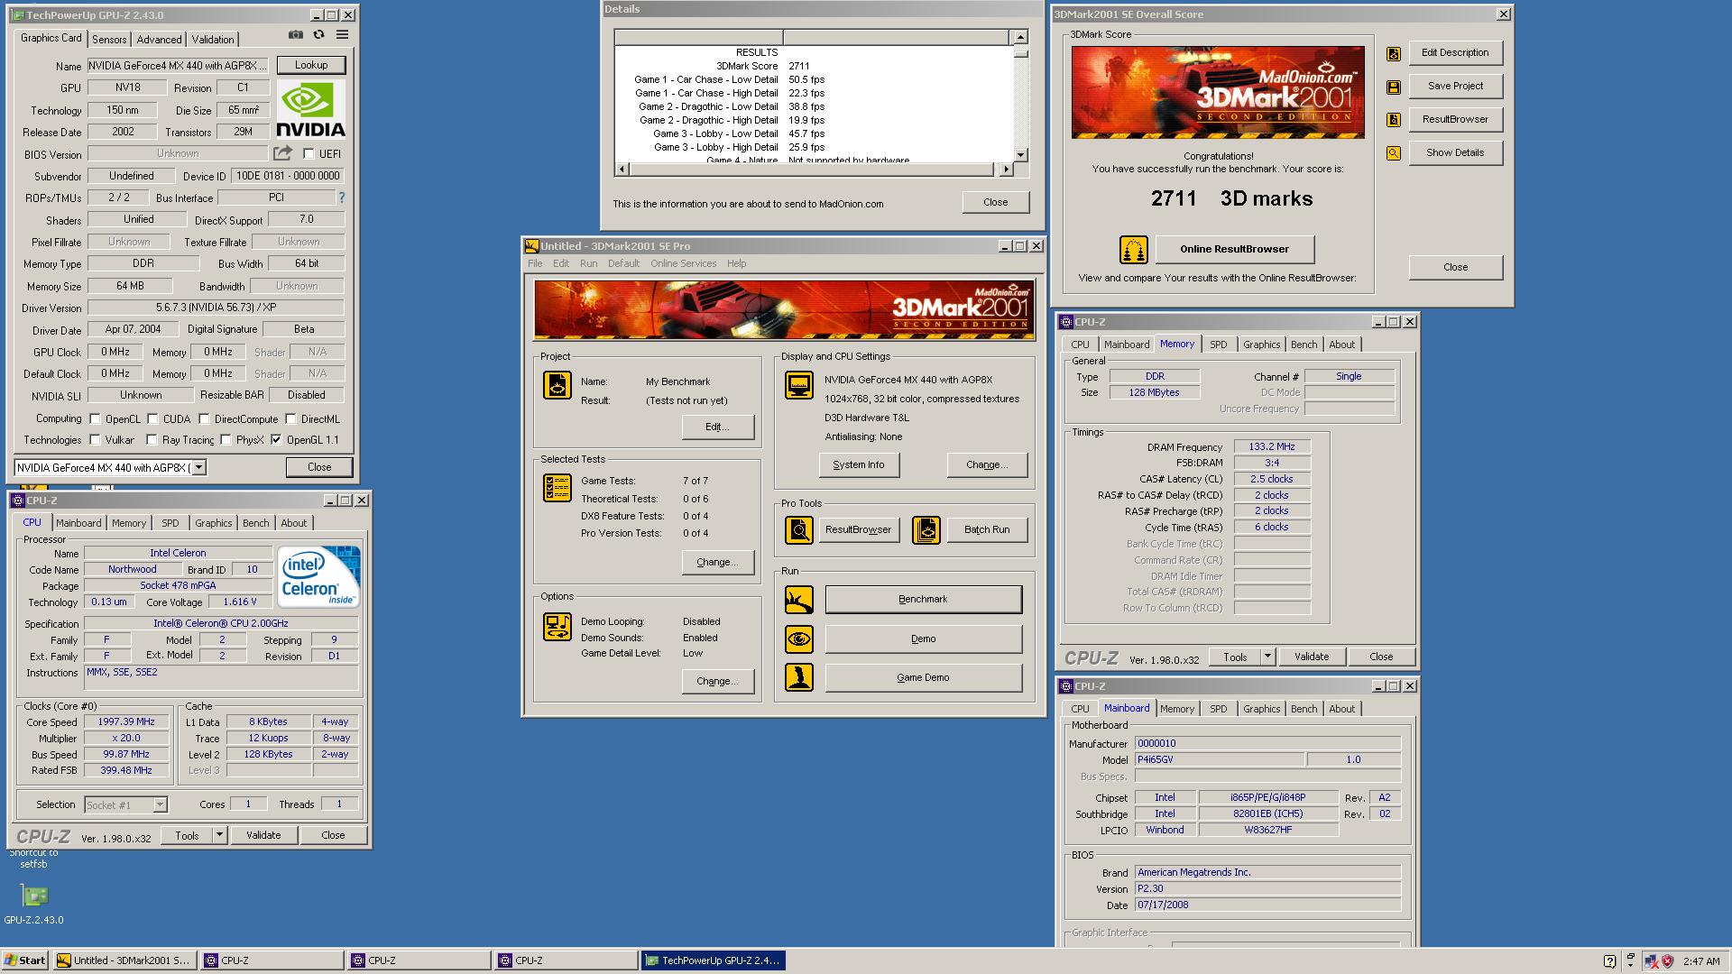Click GPU-Z screenshot camera icon
This screenshot has width=1732, height=974.
point(296,35)
